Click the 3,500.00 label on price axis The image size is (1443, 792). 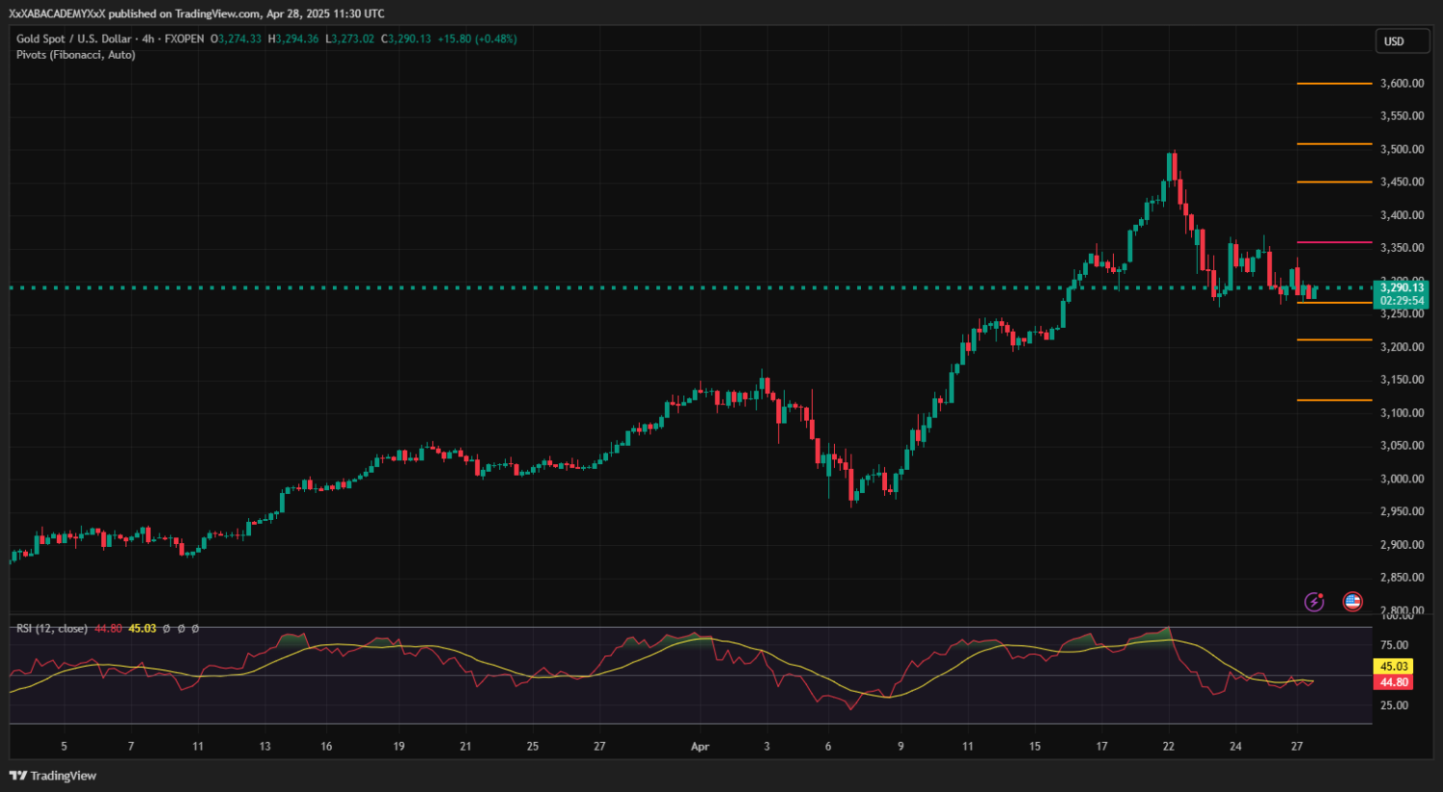click(x=1402, y=149)
